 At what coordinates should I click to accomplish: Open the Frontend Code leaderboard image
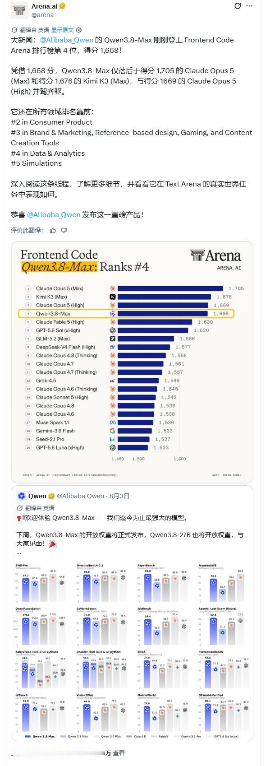[132, 362]
